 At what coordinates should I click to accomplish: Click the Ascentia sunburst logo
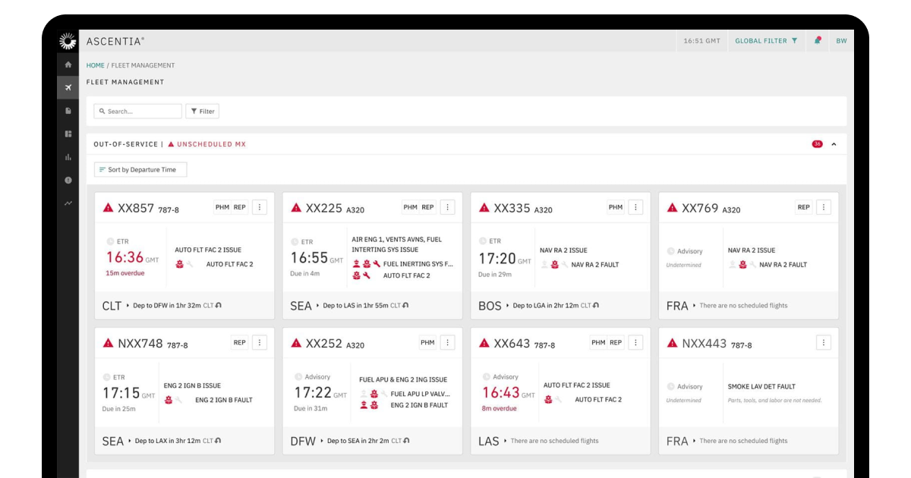[68, 41]
